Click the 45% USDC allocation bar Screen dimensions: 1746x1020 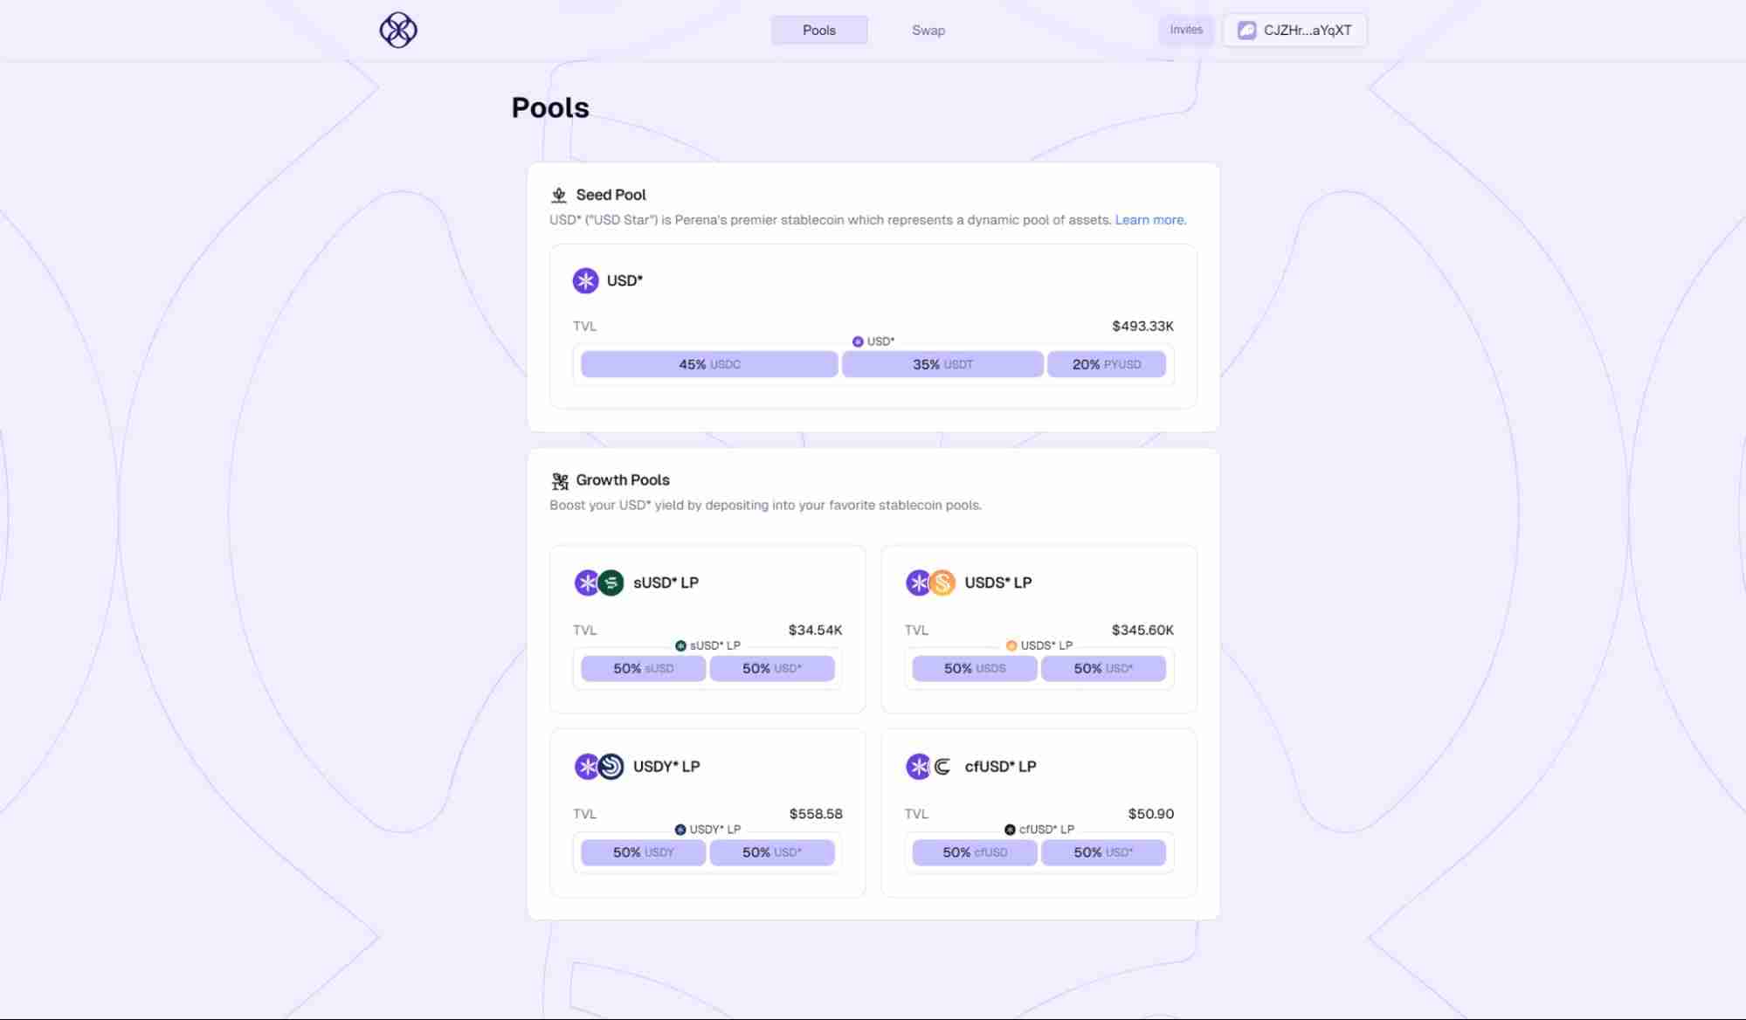pyautogui.click(x=709, y=364)
